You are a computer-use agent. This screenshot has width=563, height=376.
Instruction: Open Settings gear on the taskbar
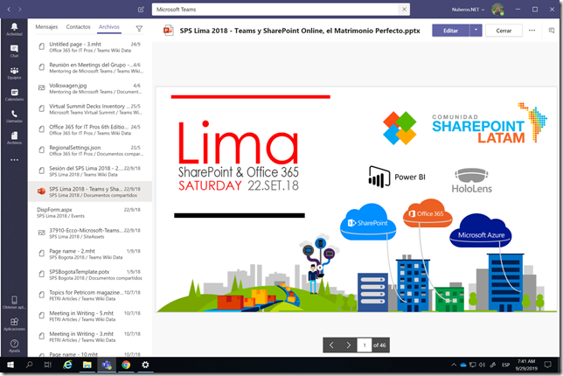click(145, 365)
